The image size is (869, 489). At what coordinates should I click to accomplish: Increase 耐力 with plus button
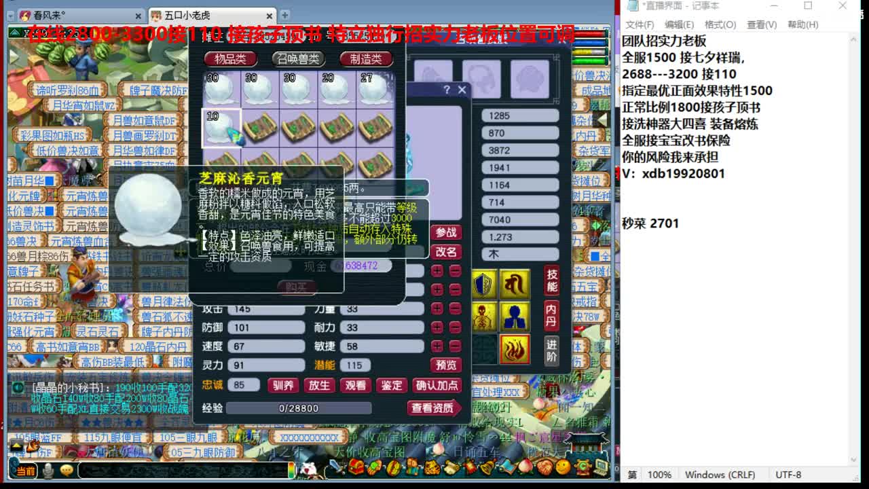coord(437,327)
